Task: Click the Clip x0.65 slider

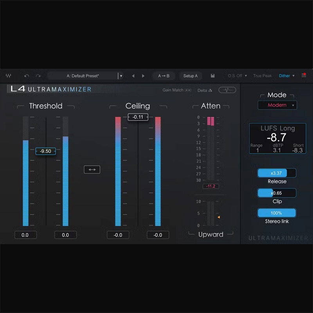Action: pos(277,193)
